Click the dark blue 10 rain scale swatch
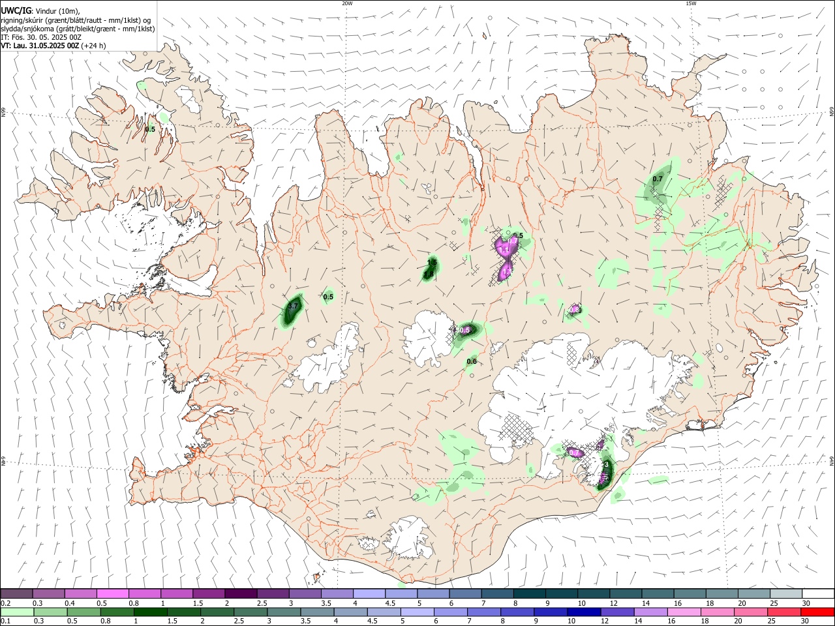835x626 pixels. (583, 612)
